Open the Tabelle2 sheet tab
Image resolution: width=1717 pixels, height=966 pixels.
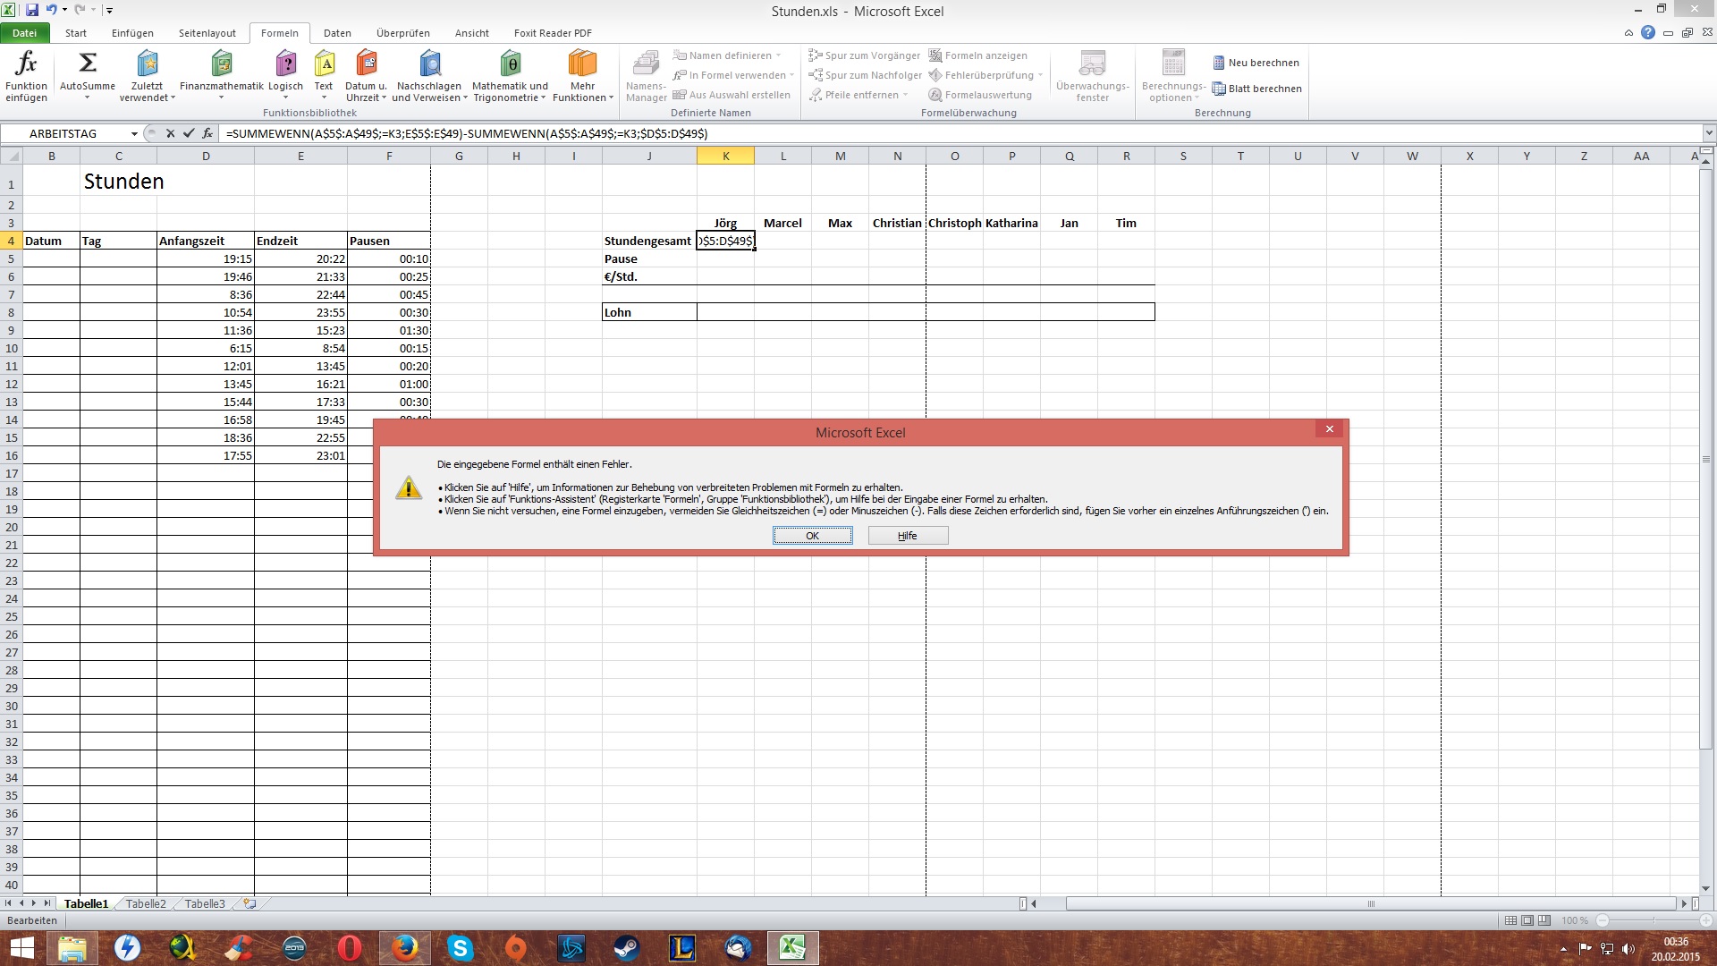click(146, 903)
